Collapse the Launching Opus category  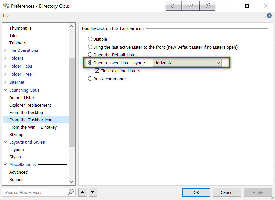5,90
